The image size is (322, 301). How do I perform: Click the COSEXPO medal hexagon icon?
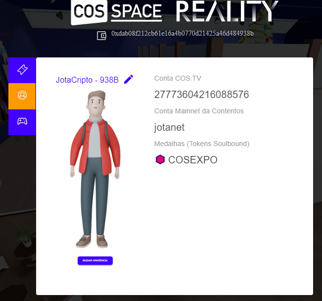click(x=160, y=159)
